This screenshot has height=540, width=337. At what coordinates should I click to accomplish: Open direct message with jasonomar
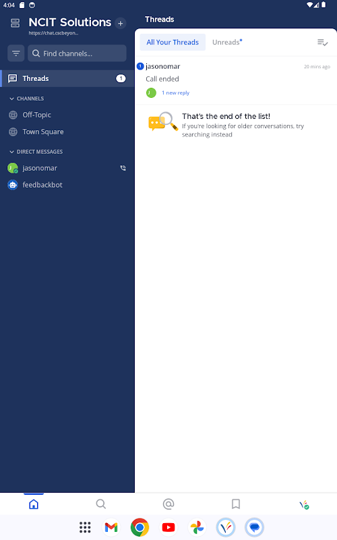point(67,168)
